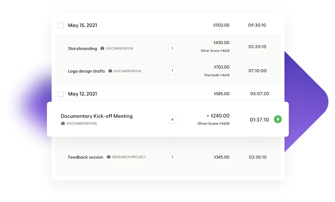
Task: Click Oliver Scone #4628 under $430.00
Action: [215, 51]
